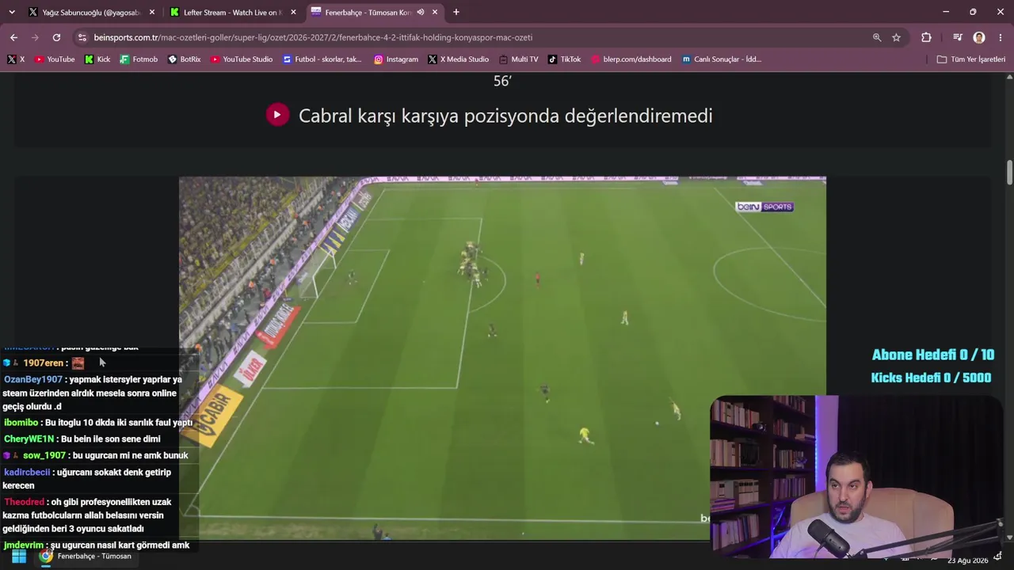Click username sow_1907 in chat

click(44, 456)
